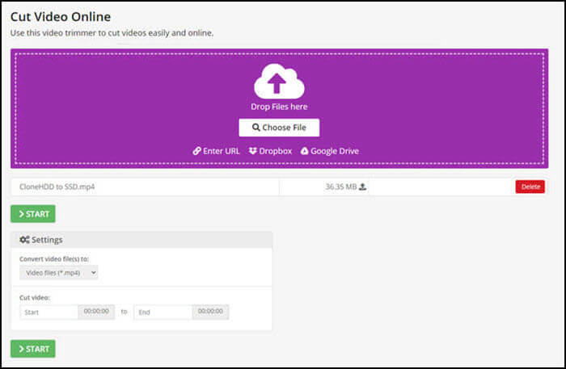Click the Start cut time input field
This screenshot has height=369, width=566.
49,312
